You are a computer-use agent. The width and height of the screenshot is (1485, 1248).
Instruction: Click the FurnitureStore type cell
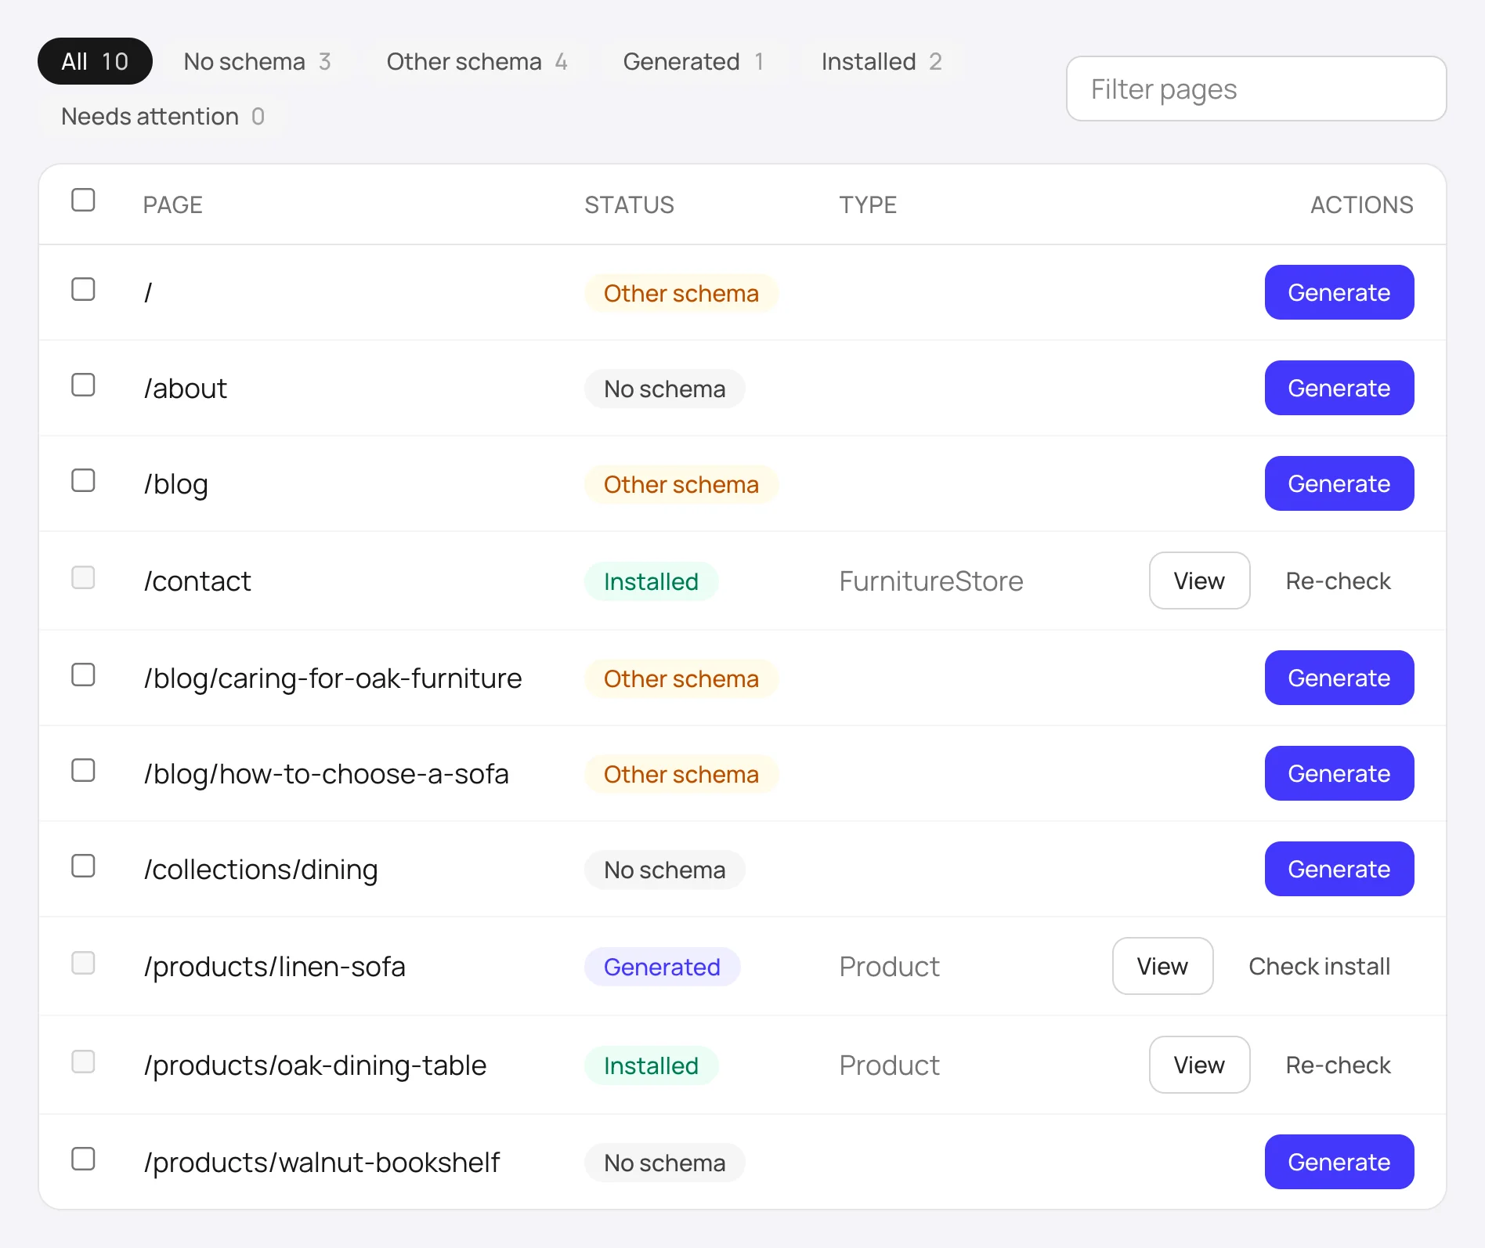pos(931,581)
